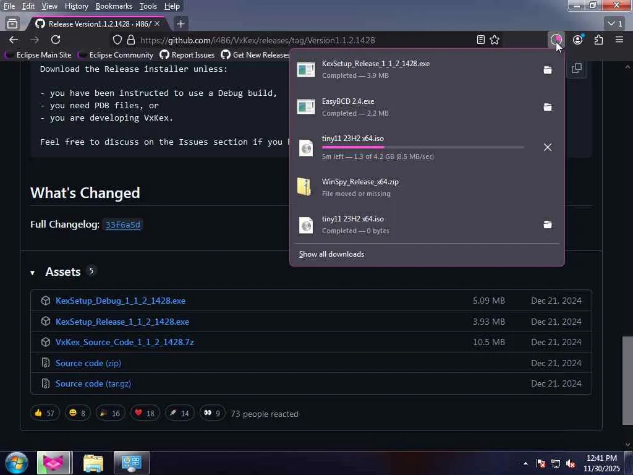Collapse the Assets section triangle

tap(32, 273)
